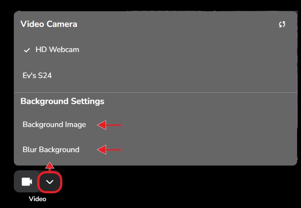Turn off the camera with the Video button
The width and height of the screenshot is (301, 208).
click(27, 182)
